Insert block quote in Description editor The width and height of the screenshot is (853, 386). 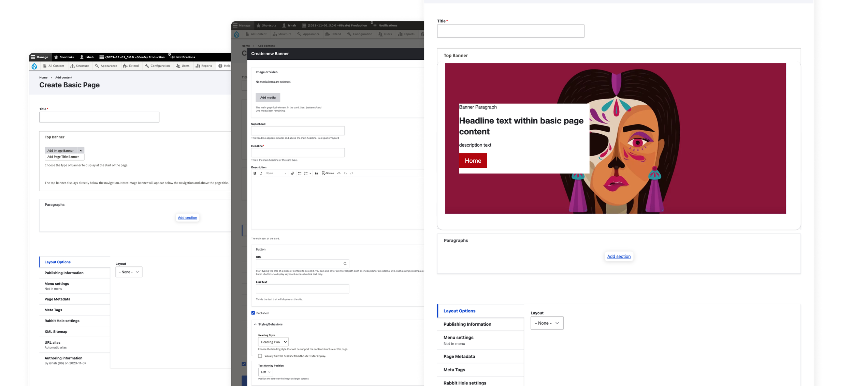pyautogui.click(x=316, y=173)
